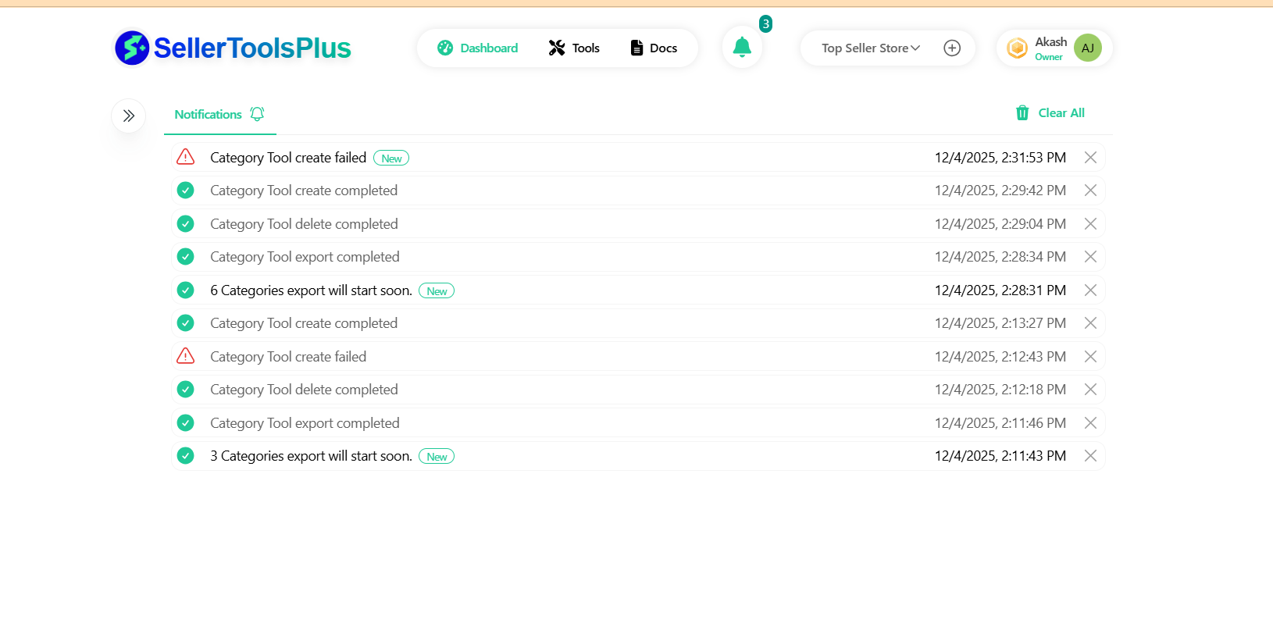Click timestamp 12/4/2025, 2:11:43 PM
The width and height of the screenshot is (1273, 634).
(1000, 456)
